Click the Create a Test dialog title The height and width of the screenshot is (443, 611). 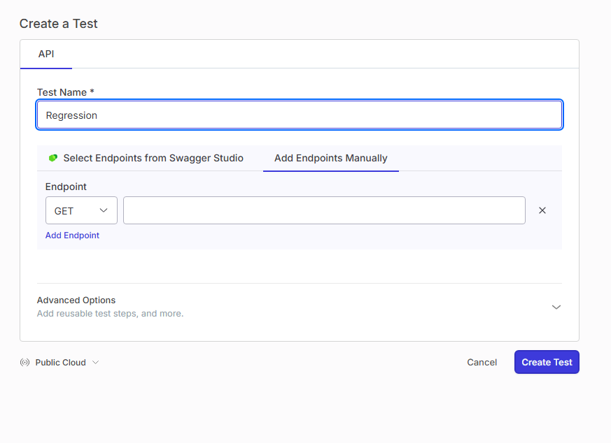(x=58, y=23)
